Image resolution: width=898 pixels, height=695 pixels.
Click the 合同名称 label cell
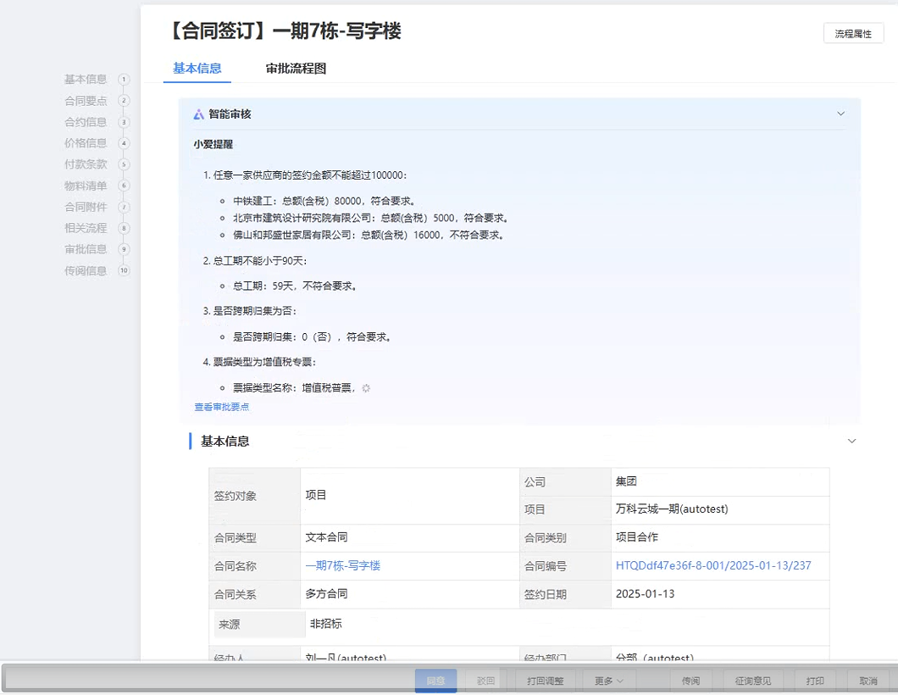coord(254,567)
